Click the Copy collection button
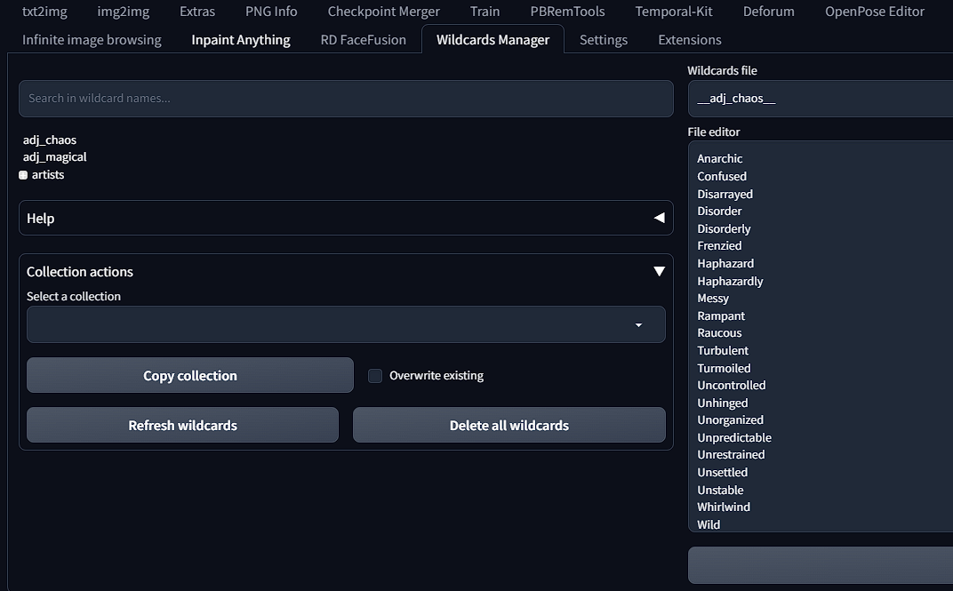This screenshot has width=953, height=591. point(190,375)
